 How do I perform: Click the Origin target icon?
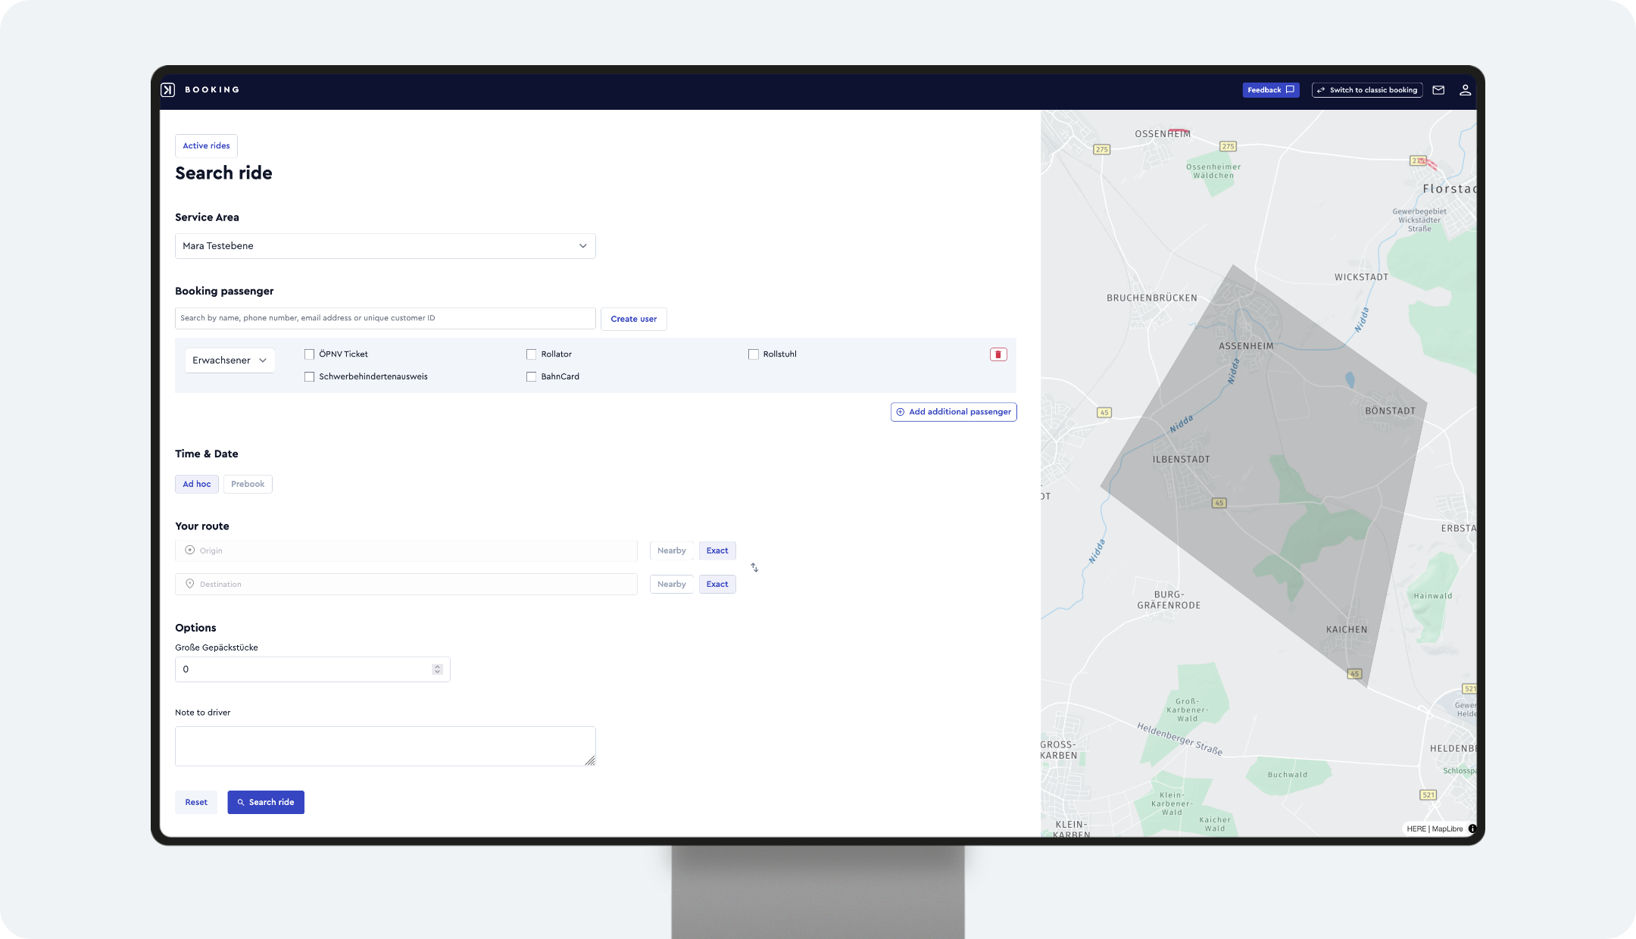coord(190,551)
